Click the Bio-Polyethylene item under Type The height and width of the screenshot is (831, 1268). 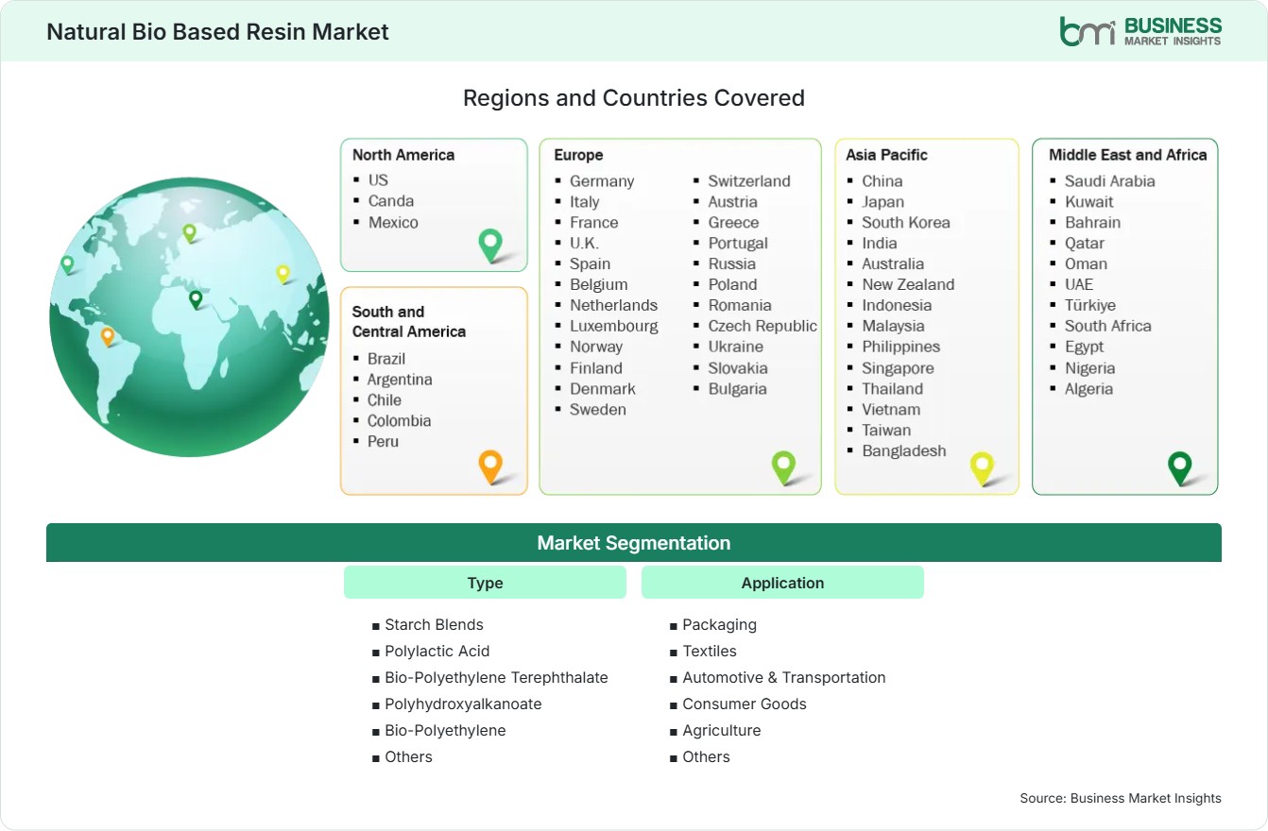445,730
